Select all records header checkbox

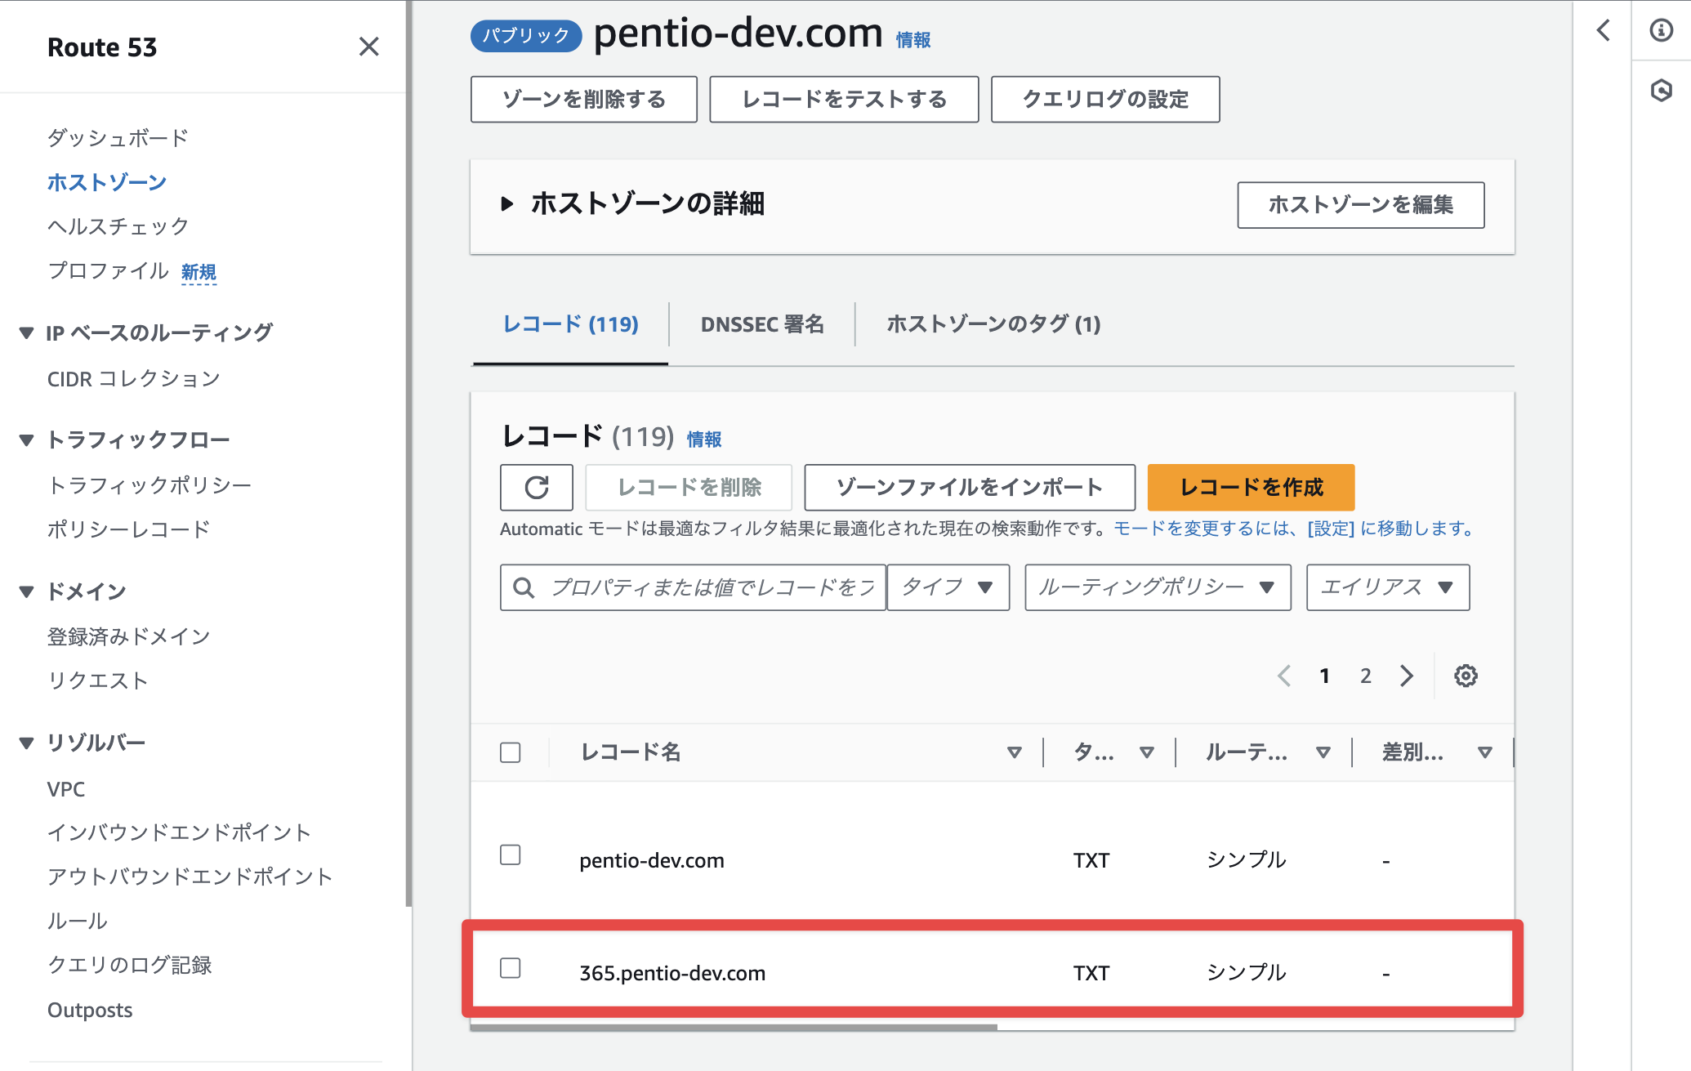[511, 752]
